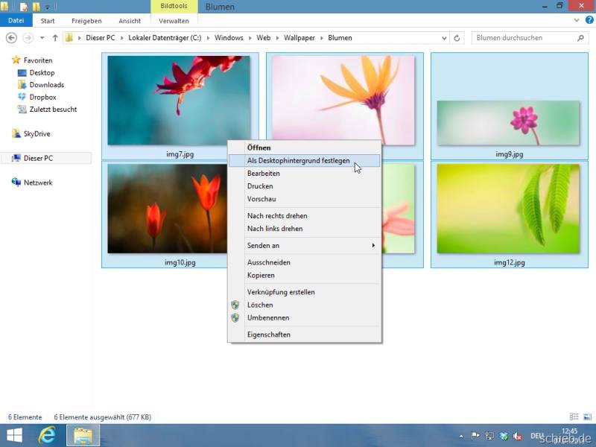Open the Windows Start button
Image resolution: width=596 pixels, height=447 pixels.
[14, 436]
